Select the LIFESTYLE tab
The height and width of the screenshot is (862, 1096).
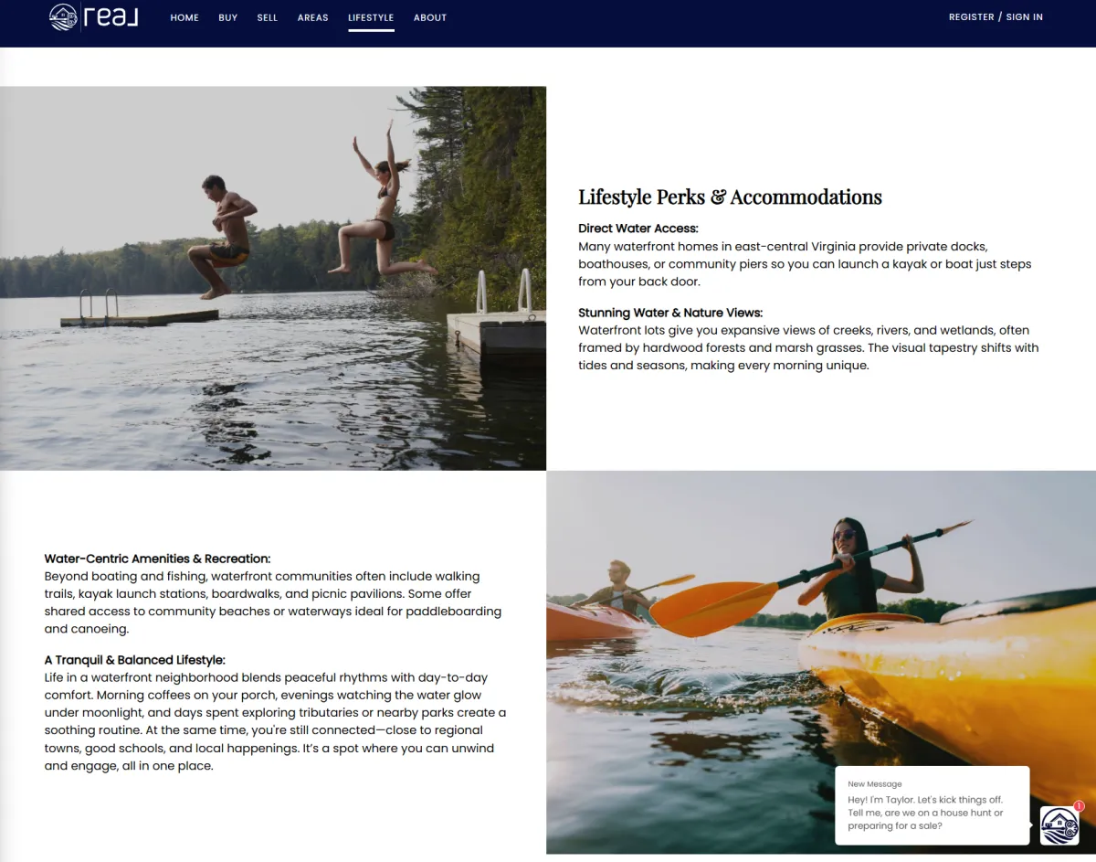[371, 17]
